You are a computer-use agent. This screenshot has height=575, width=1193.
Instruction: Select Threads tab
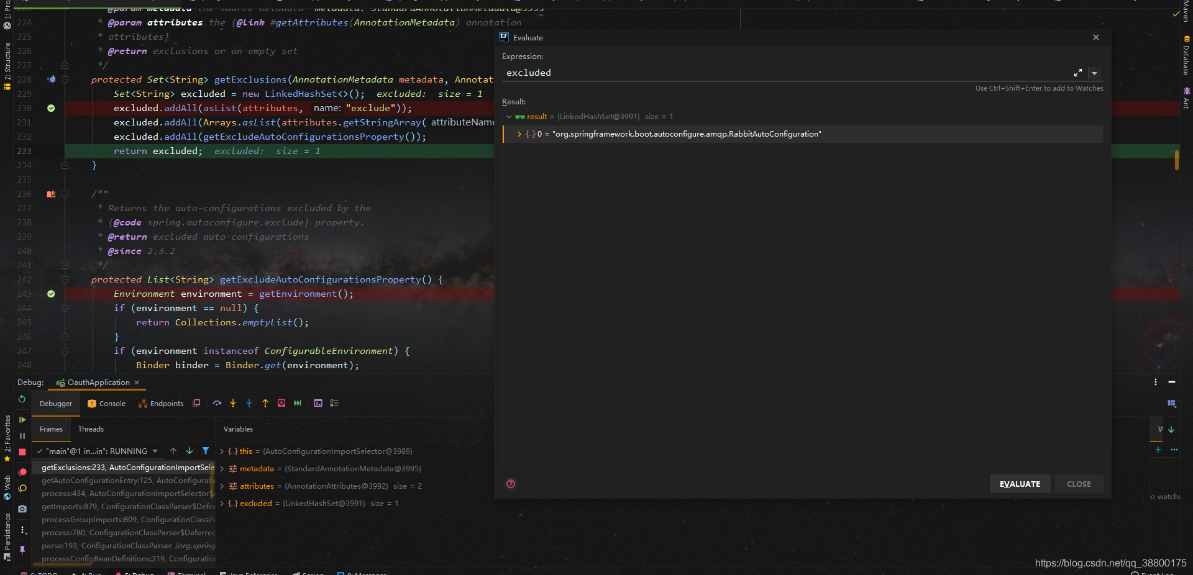click(91, 429)
